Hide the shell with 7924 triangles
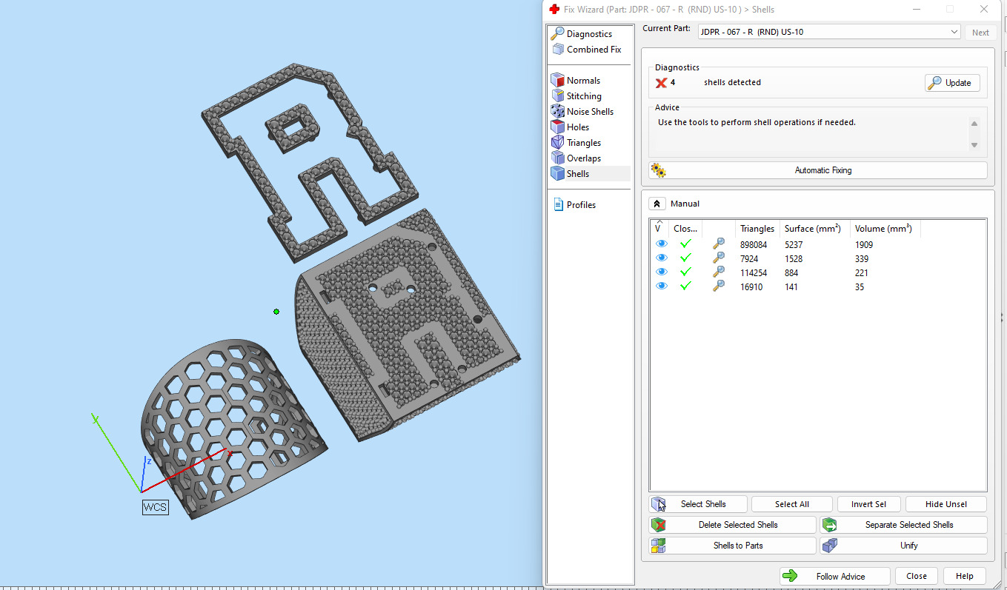 point(661,258)
